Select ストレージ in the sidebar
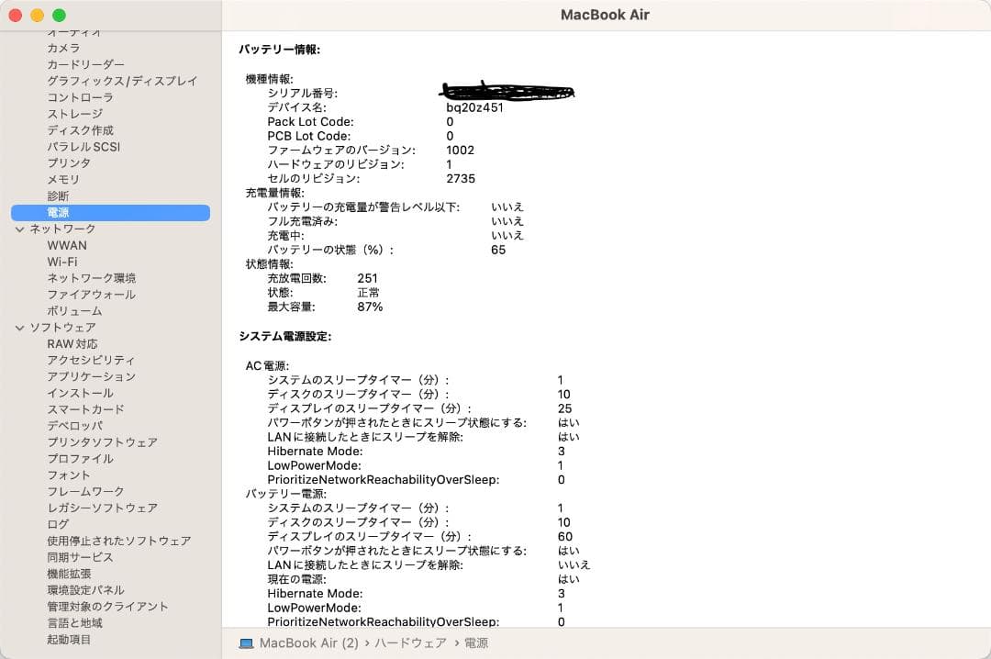The height and width of the screenshot is (659, 991). pyautogui.click(x=68, y=113)
